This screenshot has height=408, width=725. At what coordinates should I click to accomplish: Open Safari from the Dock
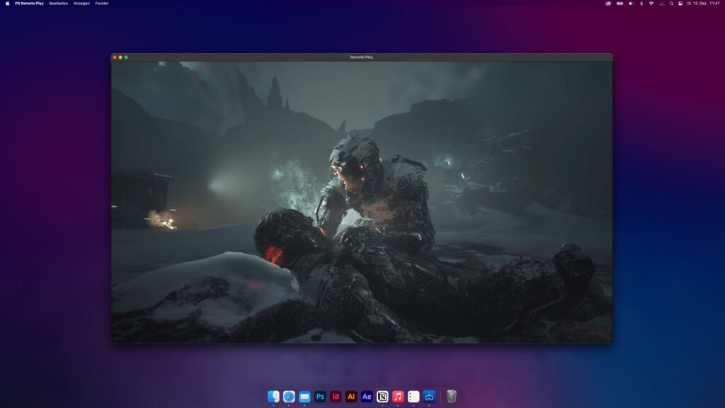tap(289, 397)
